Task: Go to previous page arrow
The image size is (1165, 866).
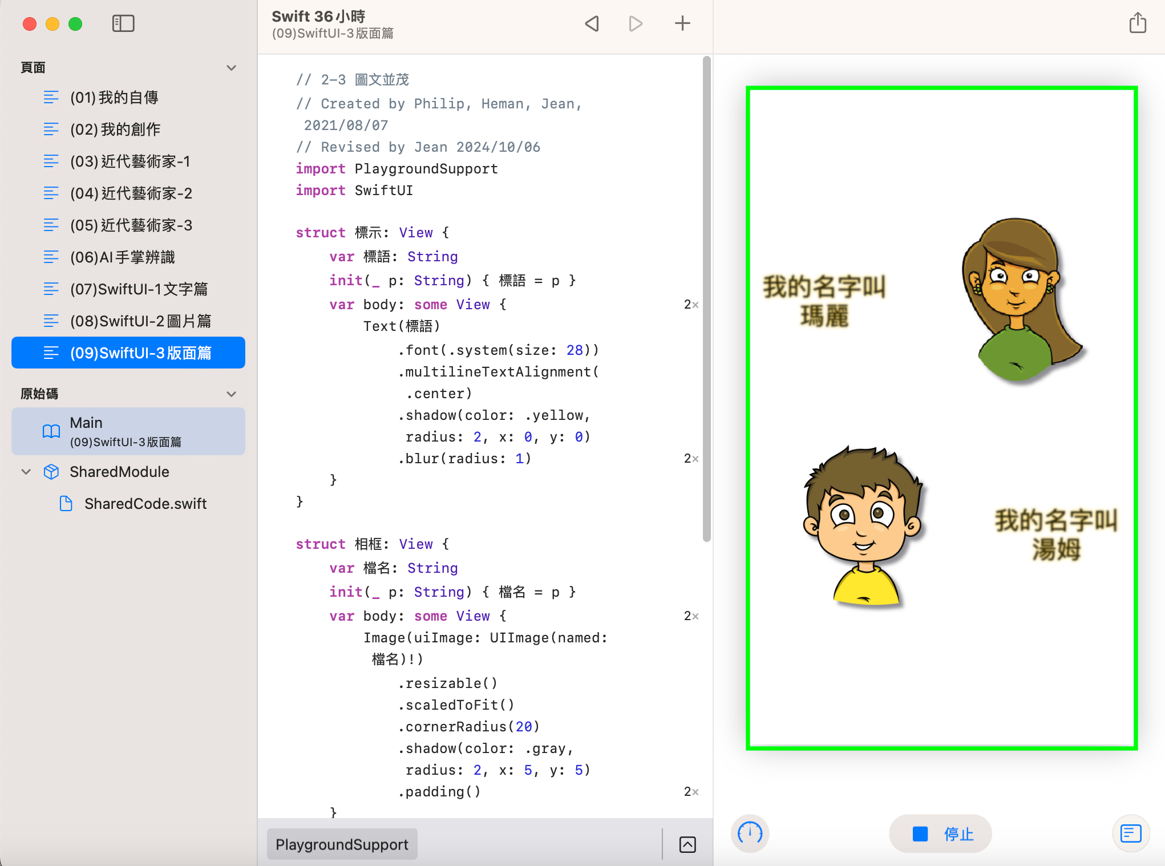Action: [592, 23]
